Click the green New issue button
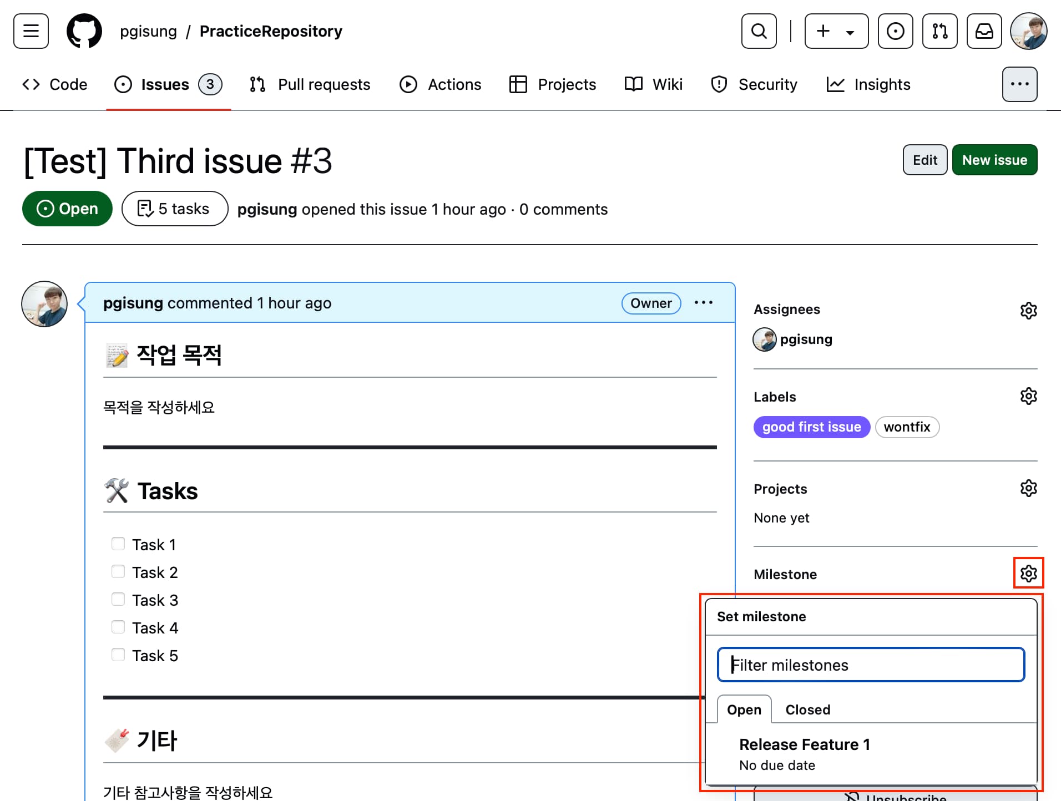The width and height of the screenshot is (1061, 801). coord(995,160)
